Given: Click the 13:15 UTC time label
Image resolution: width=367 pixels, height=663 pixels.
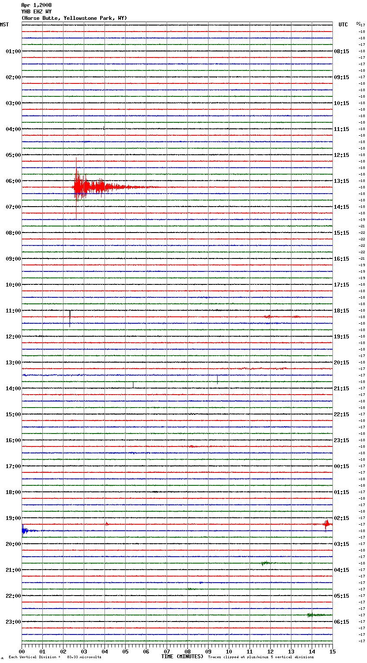Looking at the screenshot, I should pyautogui.click(x=342, y=181).
